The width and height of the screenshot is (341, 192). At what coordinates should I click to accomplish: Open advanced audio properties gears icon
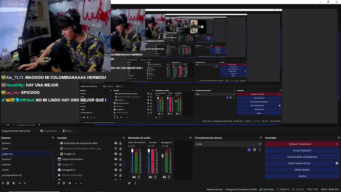129,183
